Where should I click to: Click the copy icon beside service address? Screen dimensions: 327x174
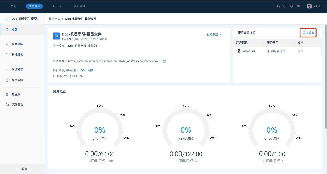pos(165,61)
